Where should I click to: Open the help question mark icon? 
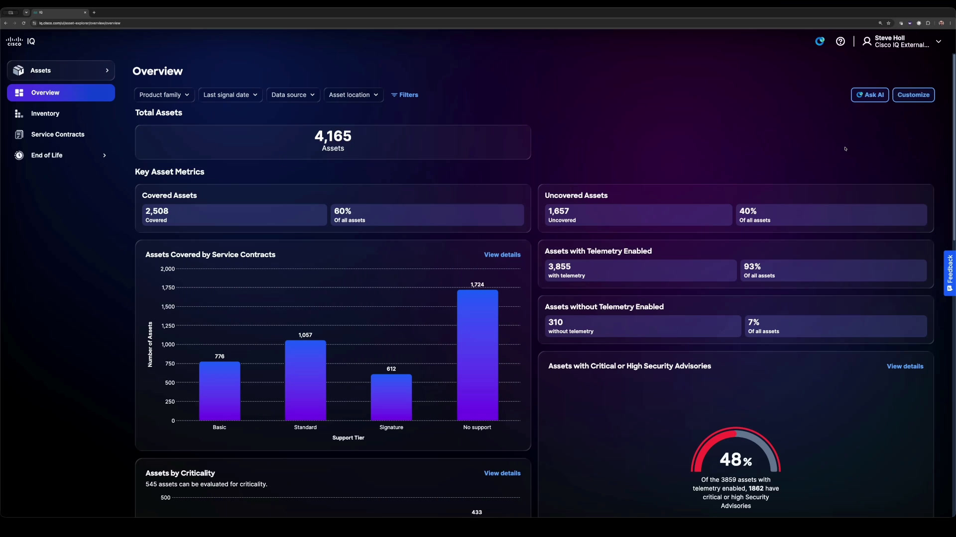coord(840,41)
